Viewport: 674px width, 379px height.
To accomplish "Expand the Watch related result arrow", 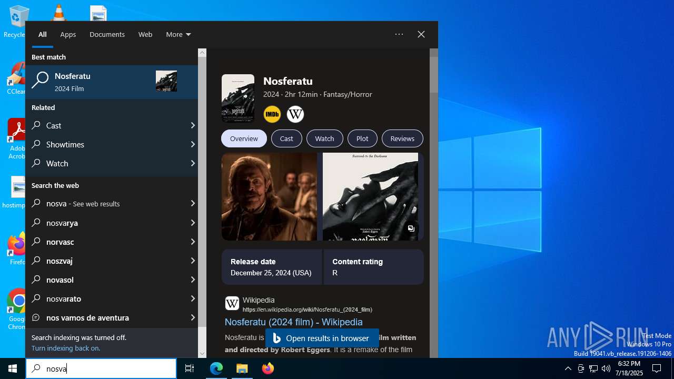I will coord(193,163).
